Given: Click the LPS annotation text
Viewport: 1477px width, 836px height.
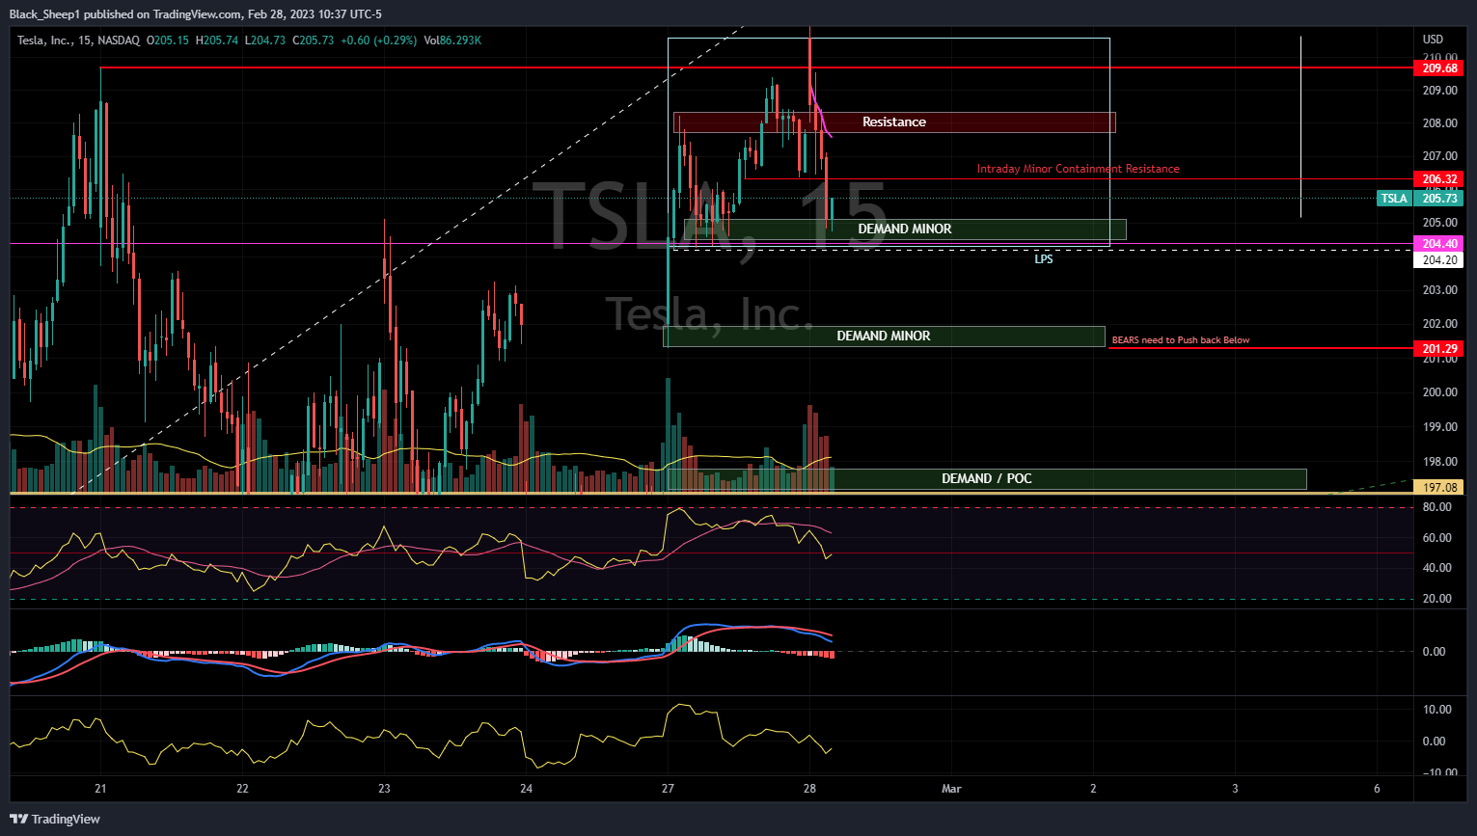Looking at the screenshot, I should click(x=1044, y=259).
